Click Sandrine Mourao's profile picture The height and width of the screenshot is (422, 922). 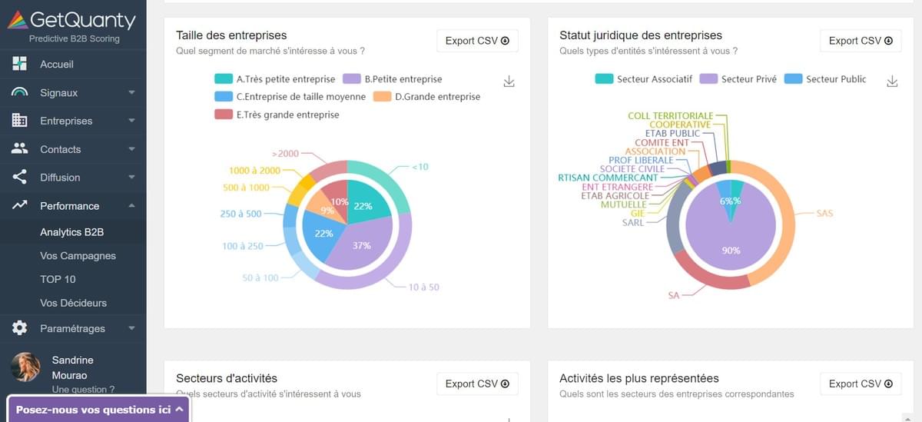25,367
